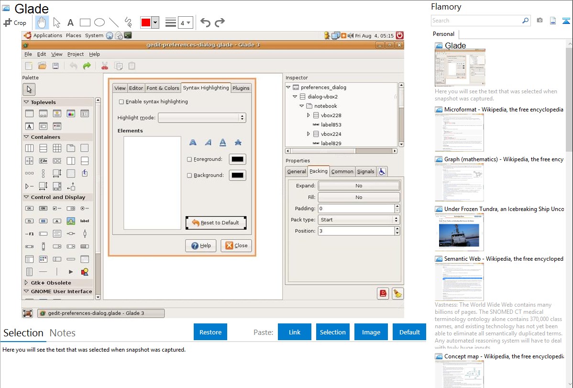Pick the arrow pointer tool
The width and height of the screenshot is (573, 388).
pos(56,22)
